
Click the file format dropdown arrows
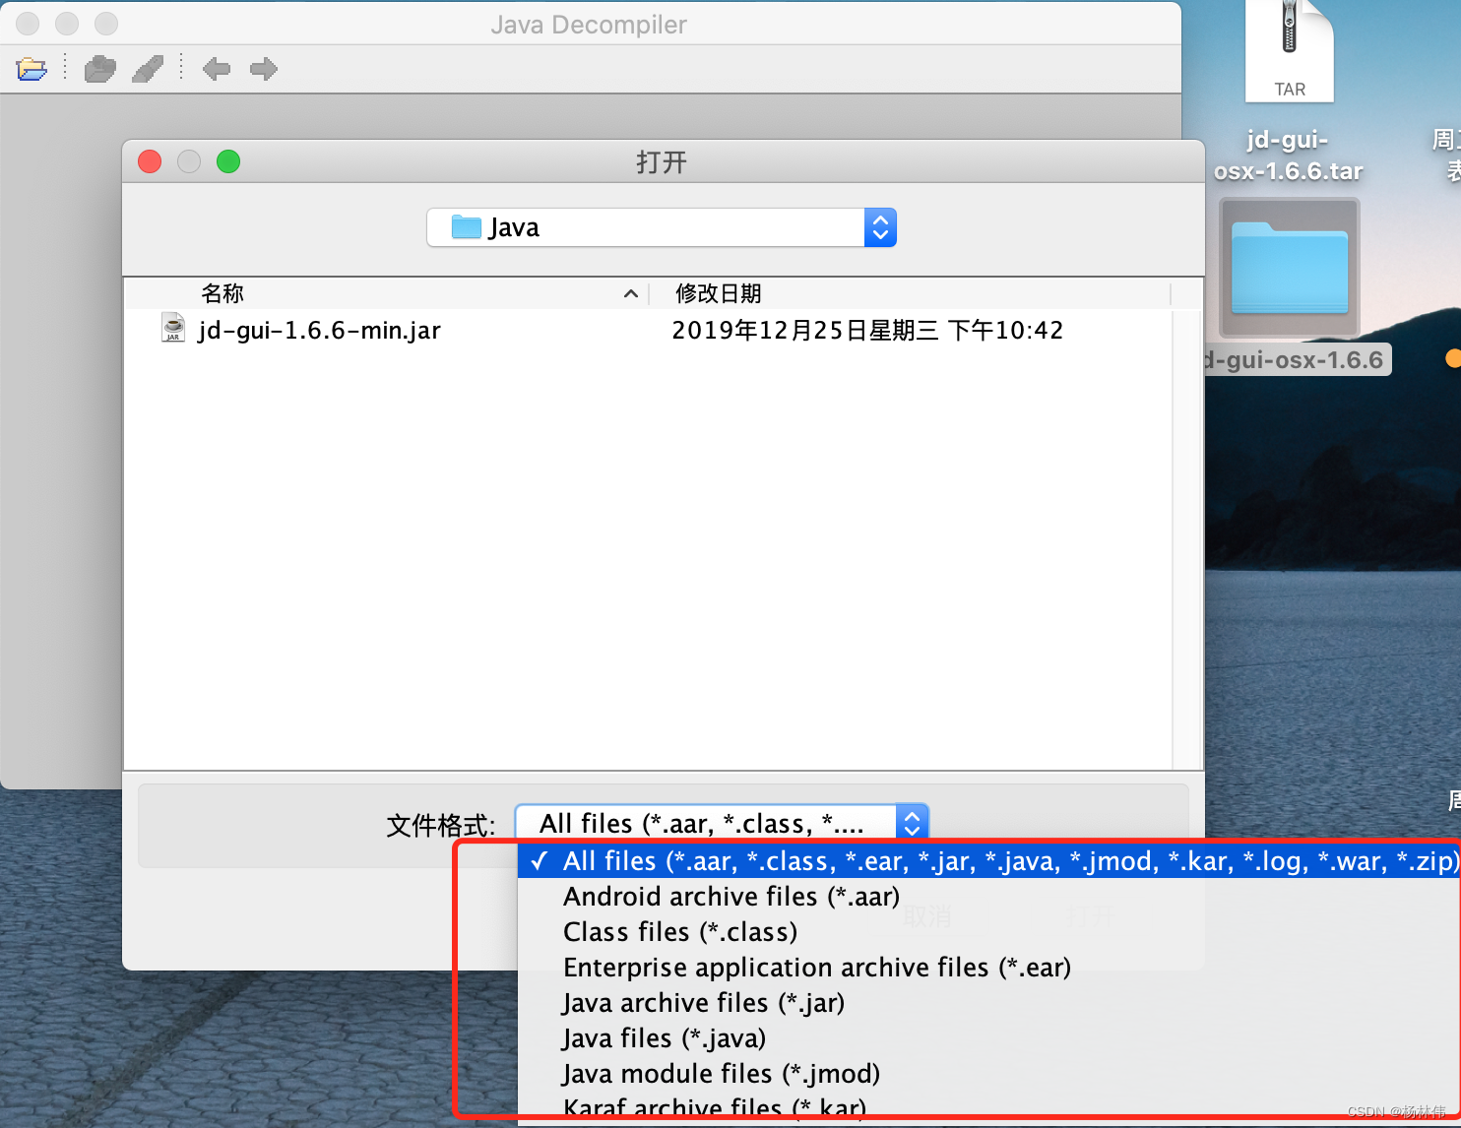coord(912,823)
